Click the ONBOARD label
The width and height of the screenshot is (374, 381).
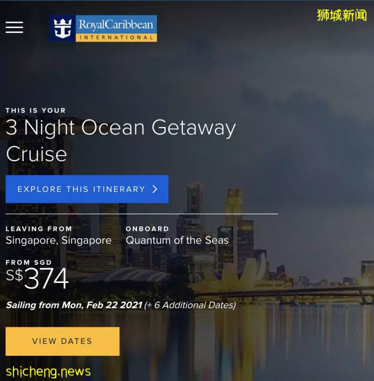click(147, 229)
